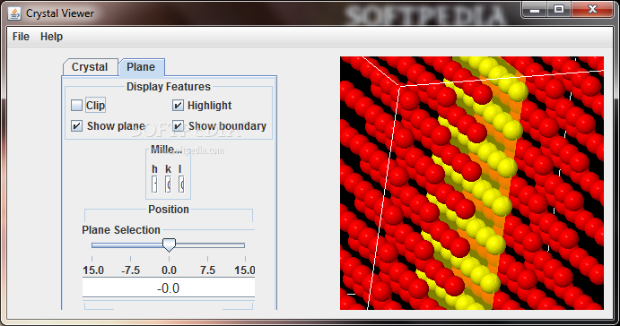Click the h Miller index field
The image size is (620, 326).
click(x=154, y=184)
